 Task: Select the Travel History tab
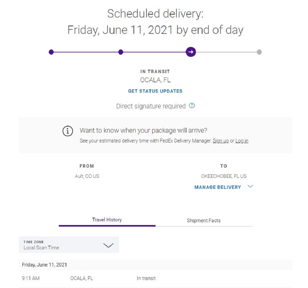[107, 220]
